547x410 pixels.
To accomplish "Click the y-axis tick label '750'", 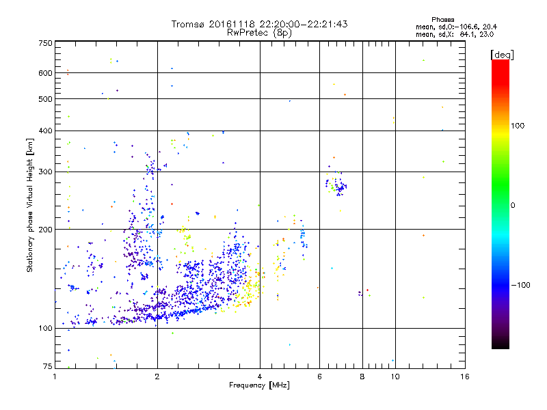I will (45, 43).
